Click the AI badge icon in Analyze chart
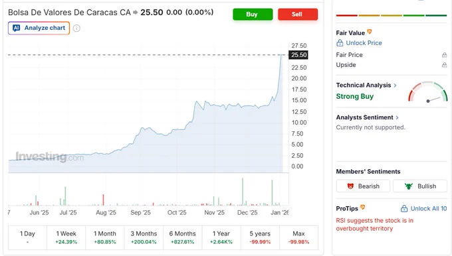 (17, 28)
